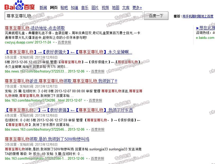
Task: Expand dropdown arrow beside cwzyuj.duapp.com result
Action: [54, 42]
